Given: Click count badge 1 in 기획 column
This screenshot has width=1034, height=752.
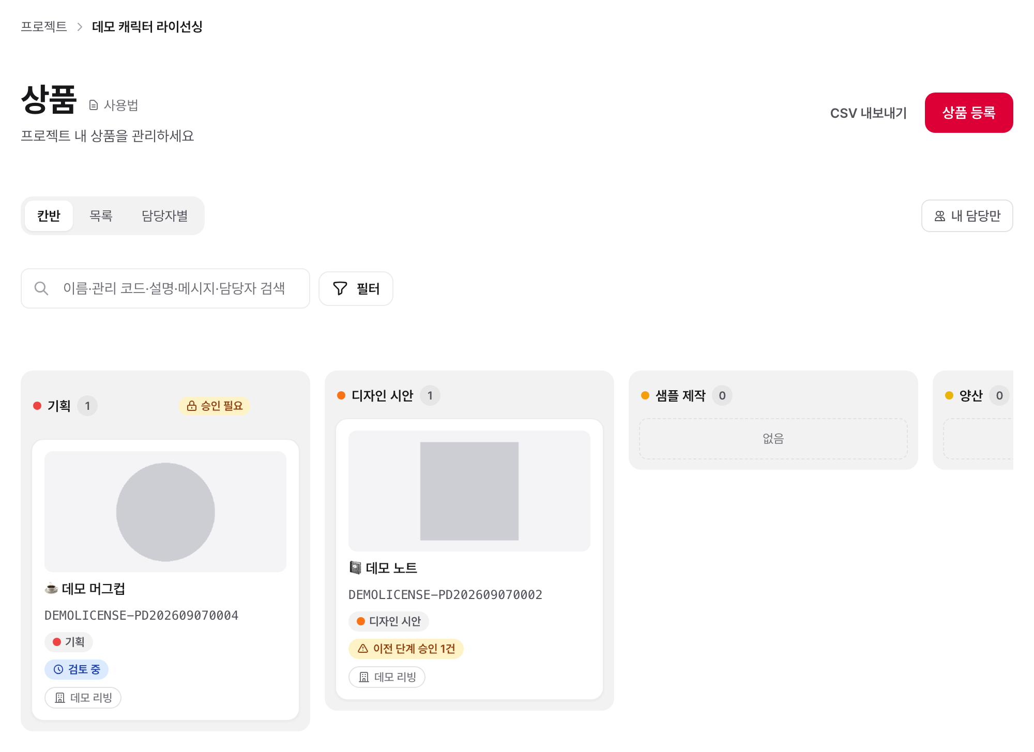Looking at the screenshot, I should pos(87,406).
